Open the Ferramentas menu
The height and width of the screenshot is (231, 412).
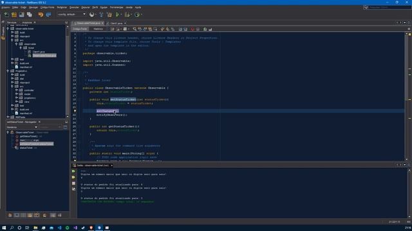coord(117,7)
